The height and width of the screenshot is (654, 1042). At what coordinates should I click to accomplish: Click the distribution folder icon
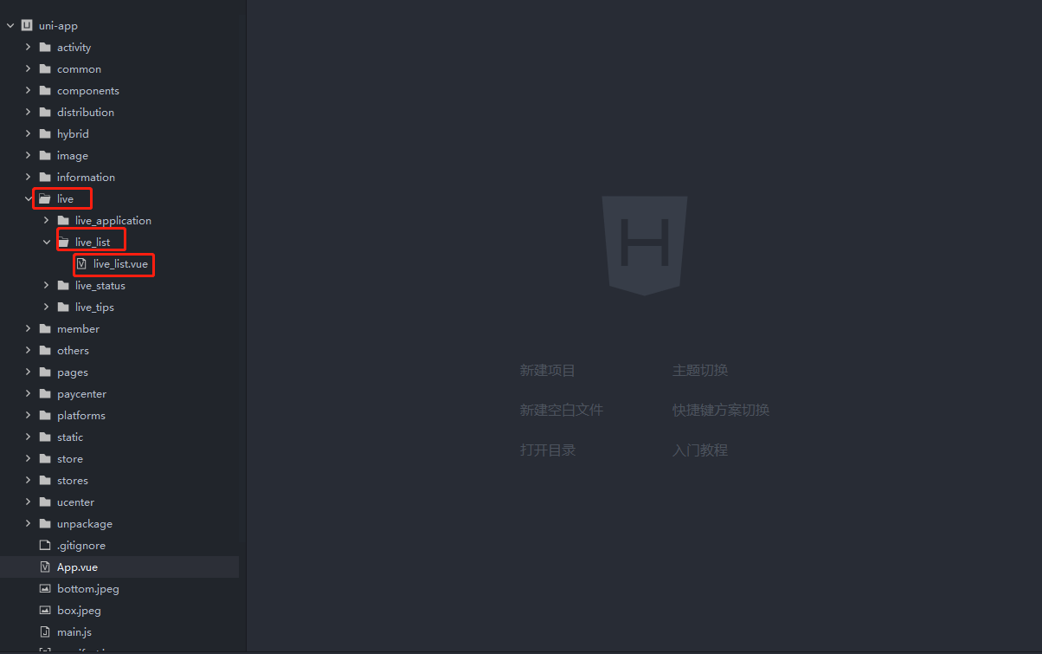(45, 113)
